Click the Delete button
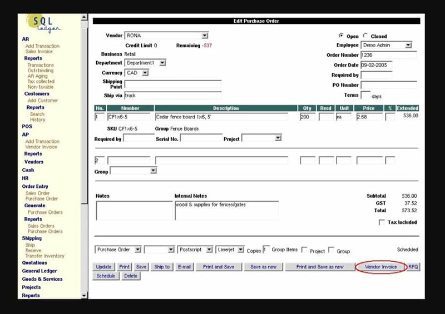 (131, 276)
